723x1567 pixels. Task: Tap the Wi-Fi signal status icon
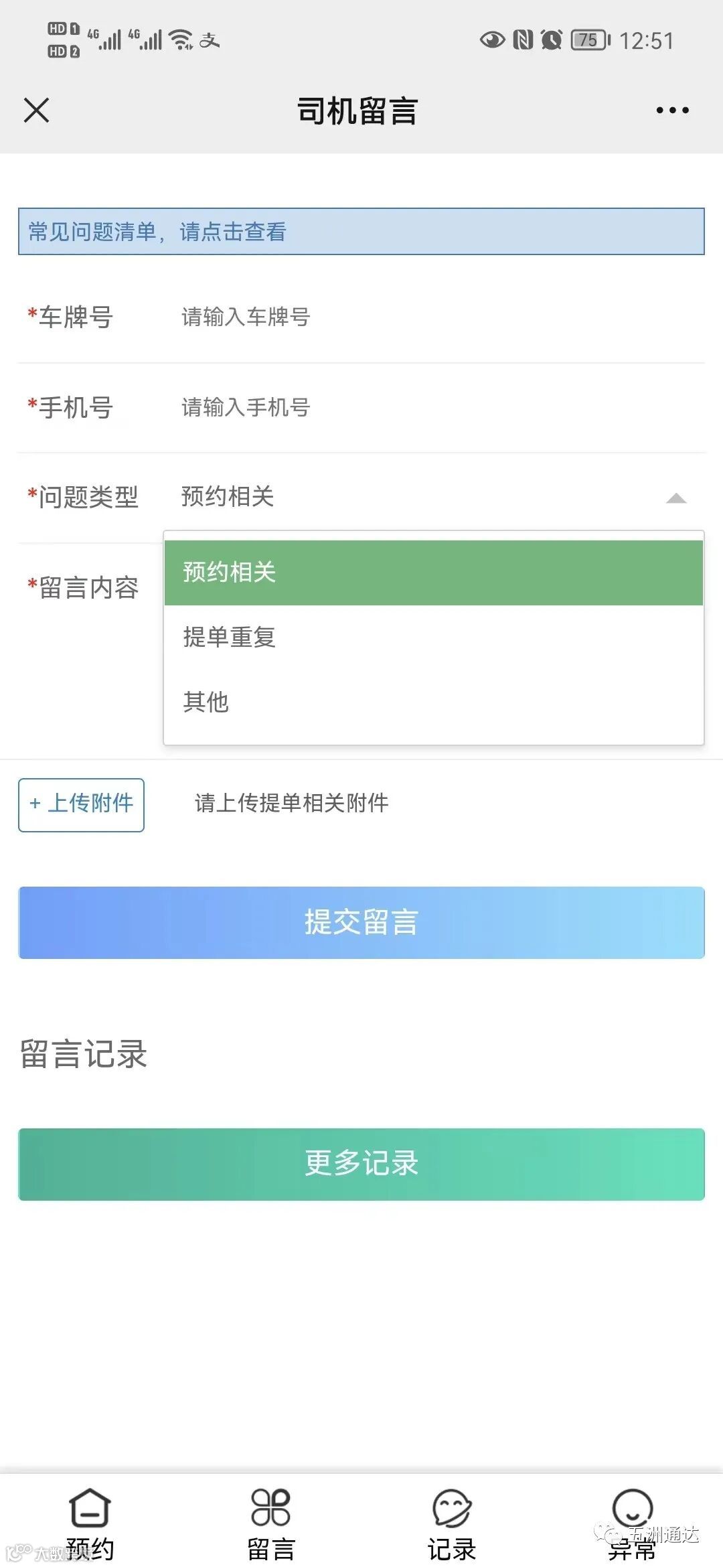(181, 40)
